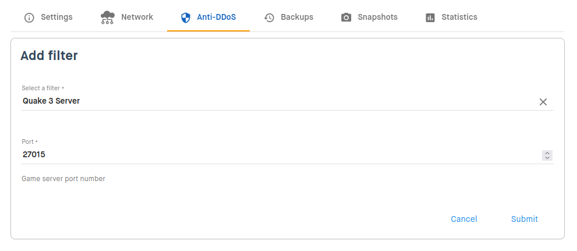Select the Anti-DDoS tab label

217,17
